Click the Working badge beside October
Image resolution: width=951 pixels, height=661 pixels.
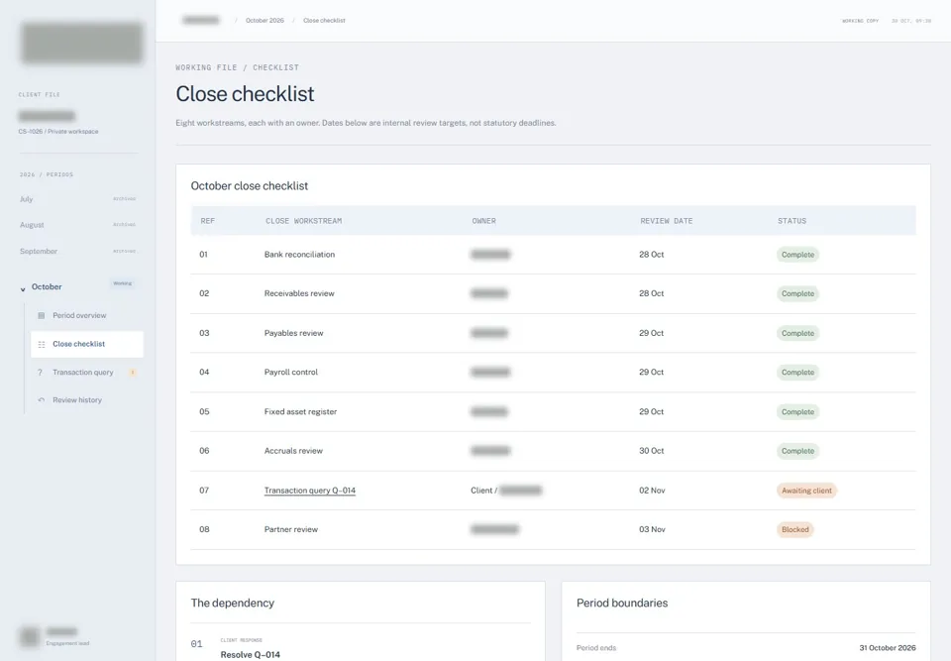[123, 283]
